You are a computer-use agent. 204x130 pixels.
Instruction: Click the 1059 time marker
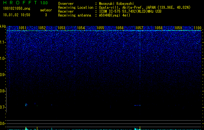point(178,28)
